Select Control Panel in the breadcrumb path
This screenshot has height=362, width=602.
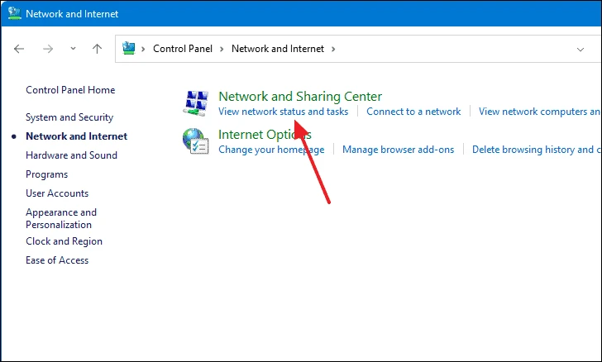[183, 49]
